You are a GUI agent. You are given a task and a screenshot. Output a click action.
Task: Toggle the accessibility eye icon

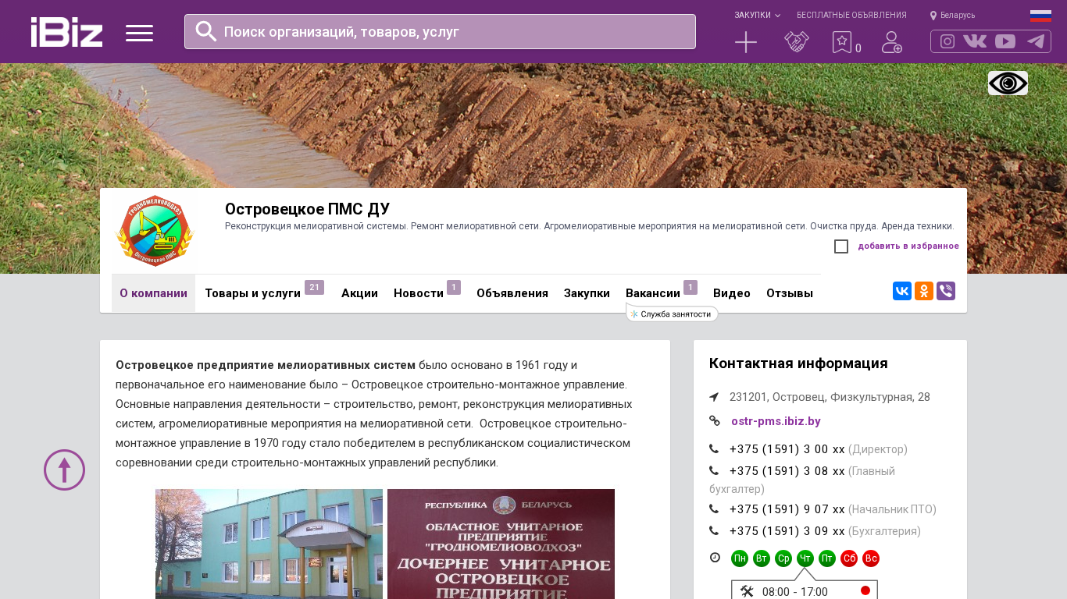(1008, 83)
